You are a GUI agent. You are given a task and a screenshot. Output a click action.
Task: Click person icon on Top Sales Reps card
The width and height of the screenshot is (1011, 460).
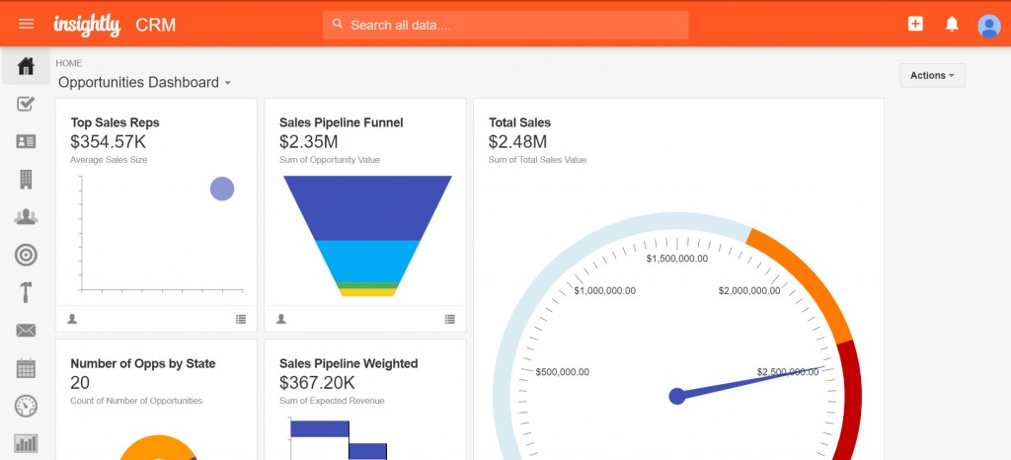pyautogui.click(x=72, y=319)
